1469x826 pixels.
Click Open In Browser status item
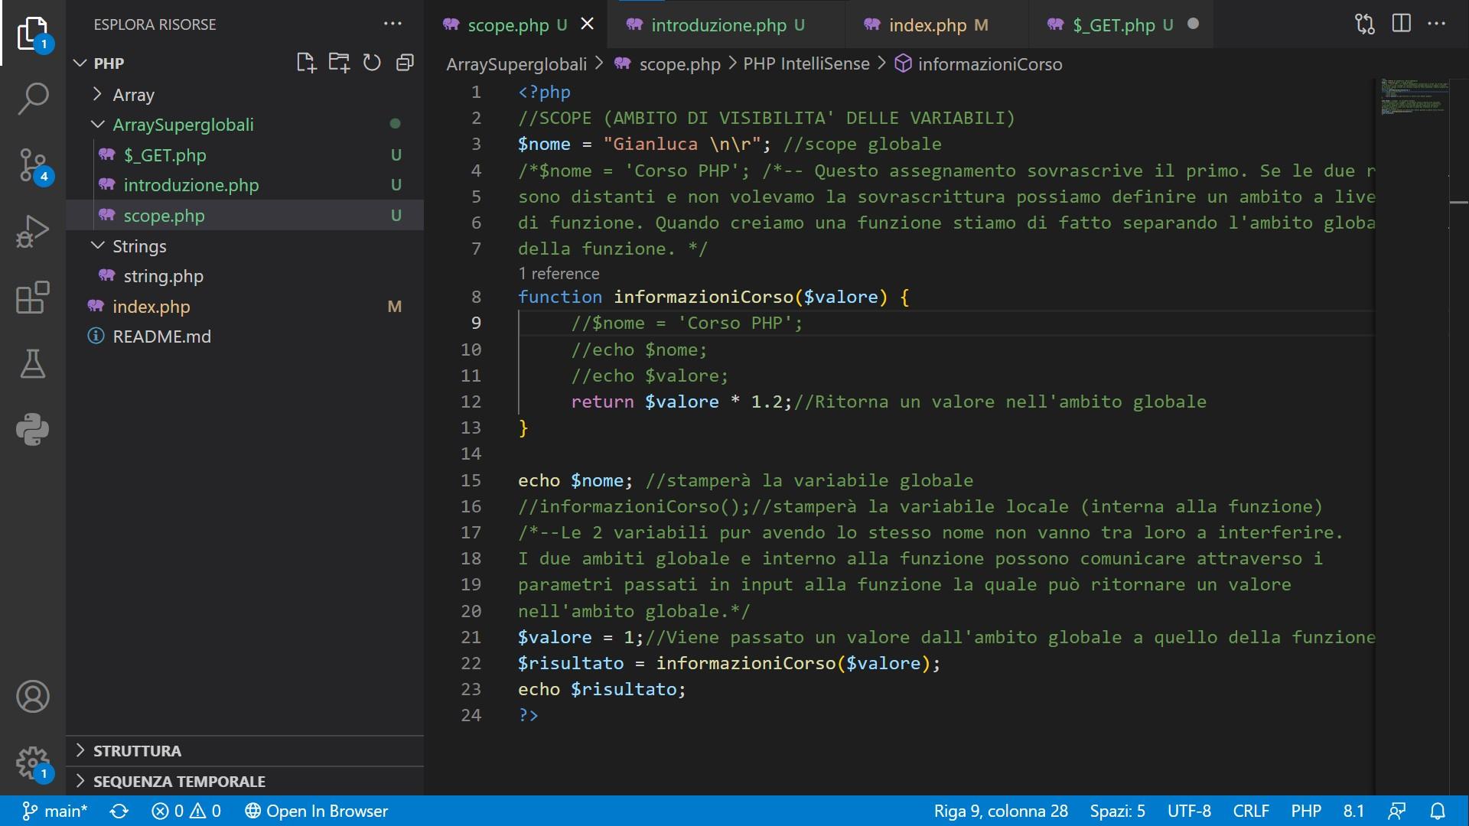pos(316,811)
